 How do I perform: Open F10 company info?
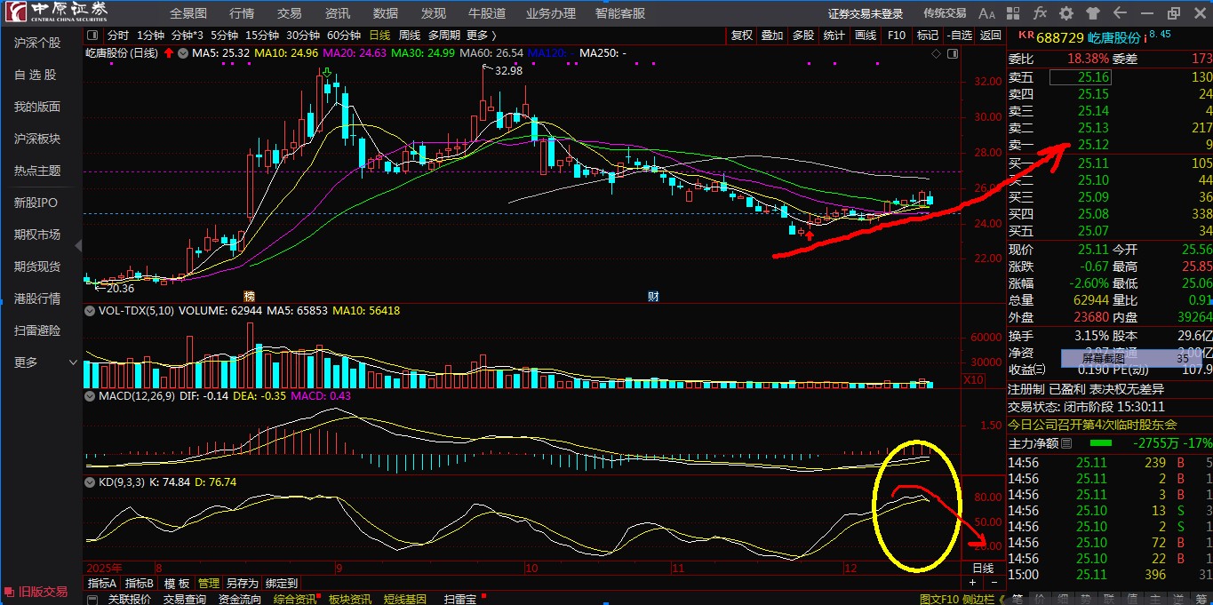coord(897,36)
